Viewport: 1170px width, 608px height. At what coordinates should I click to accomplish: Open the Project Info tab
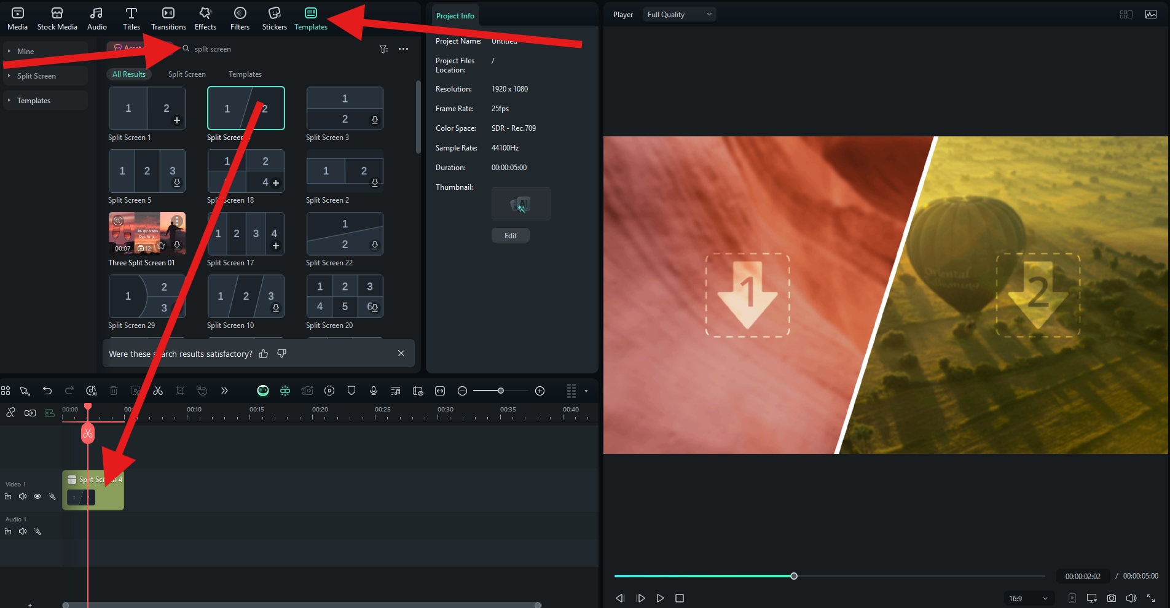(455, 15)
